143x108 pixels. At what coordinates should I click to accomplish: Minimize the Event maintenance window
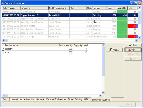click(132, 3)
